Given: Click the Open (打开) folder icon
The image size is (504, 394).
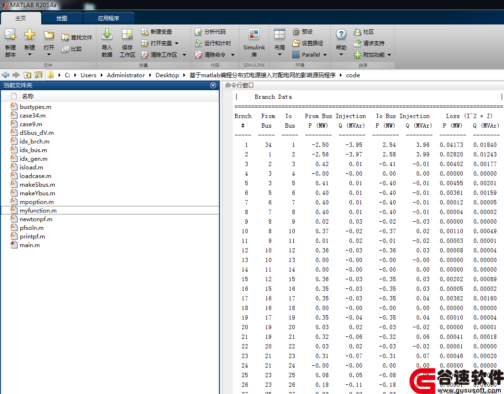Looking at the screenshot, I should coord(49,35).
